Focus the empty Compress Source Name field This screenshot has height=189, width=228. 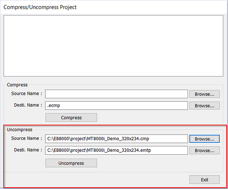(x=116, y=94)
